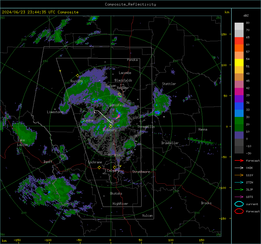Pick the light gray 70-80 dBZ swatch

click(239, 26)
